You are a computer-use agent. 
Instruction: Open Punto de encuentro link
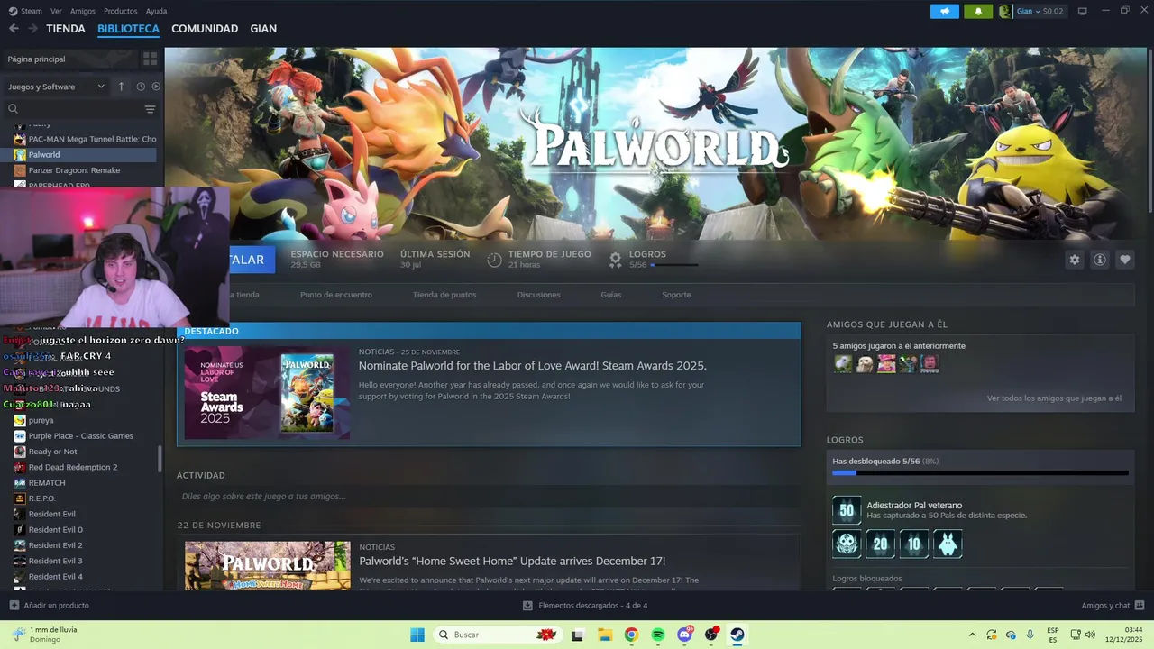click(x=336, y=295)
